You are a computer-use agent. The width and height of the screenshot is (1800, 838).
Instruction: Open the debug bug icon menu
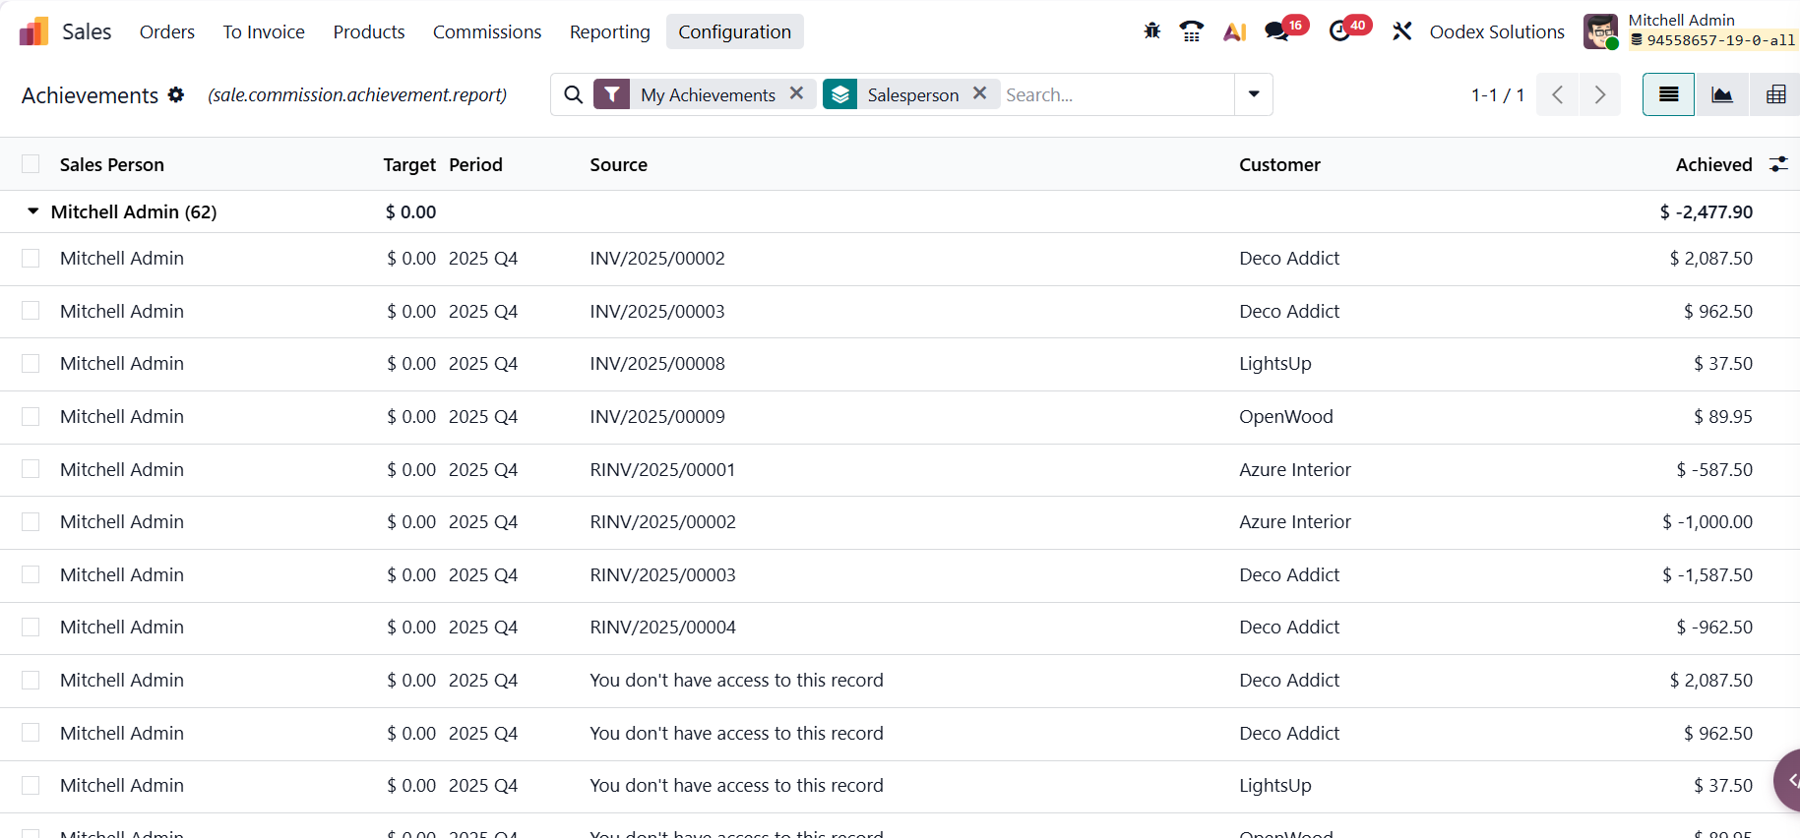pos(1151,31)
